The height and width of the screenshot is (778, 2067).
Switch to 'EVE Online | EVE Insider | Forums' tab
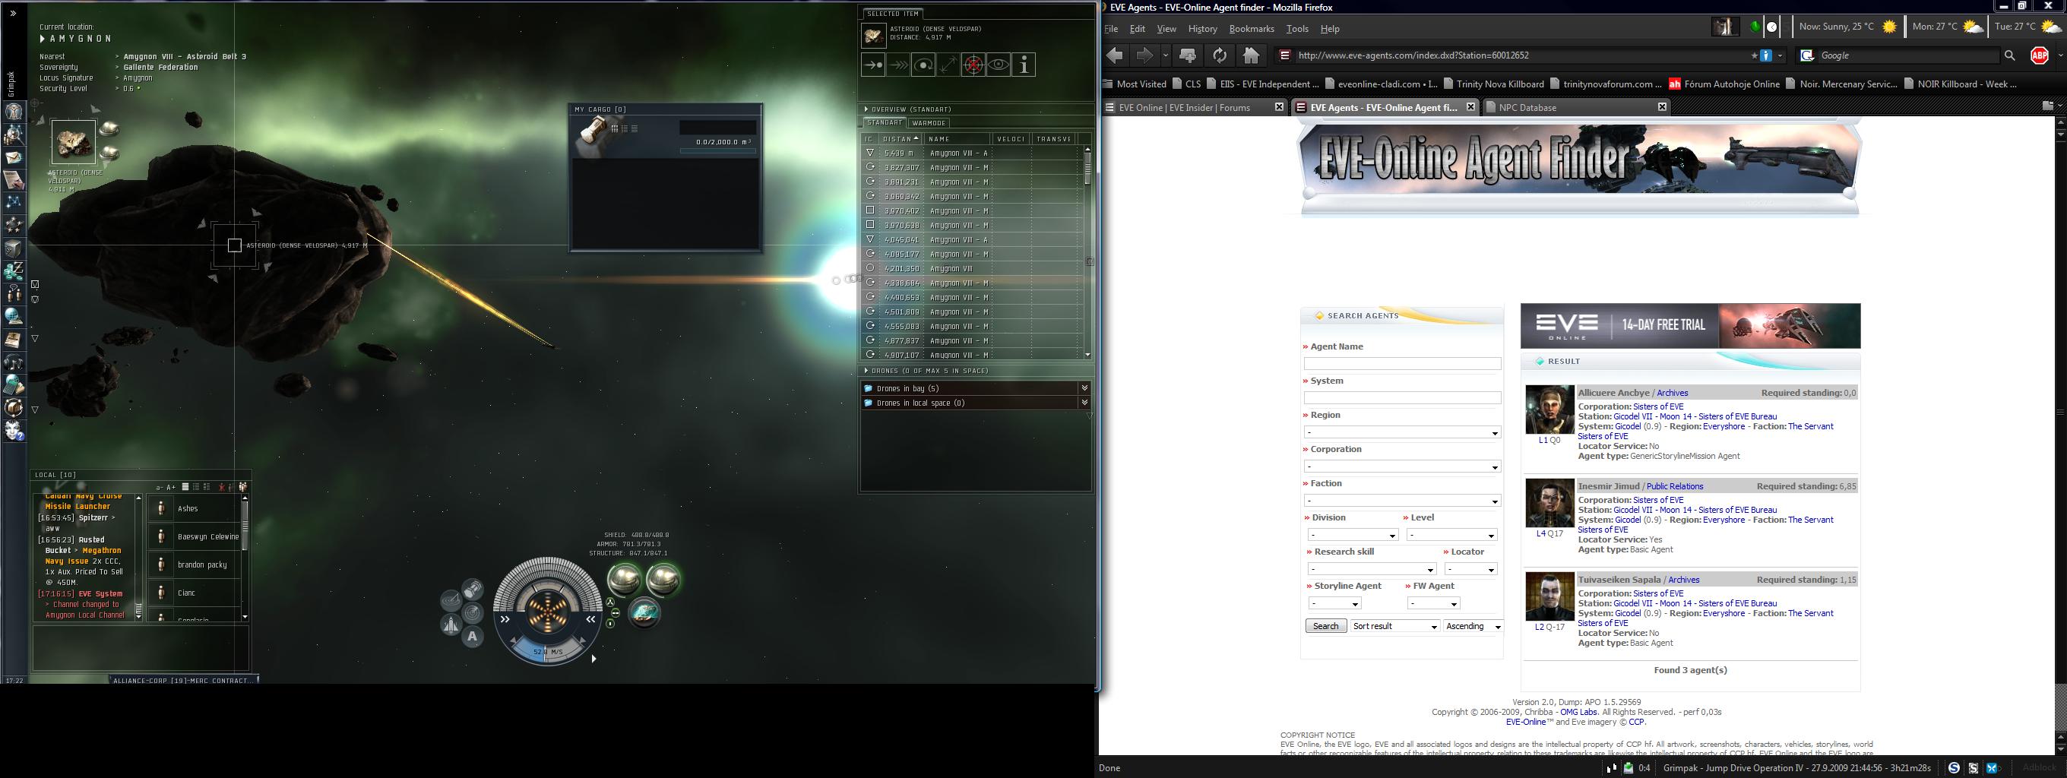[1195, 107]
